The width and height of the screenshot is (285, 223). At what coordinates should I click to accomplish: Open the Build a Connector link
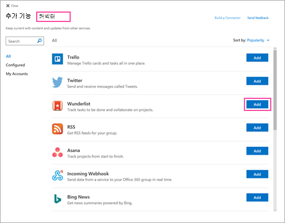(227, 18)
